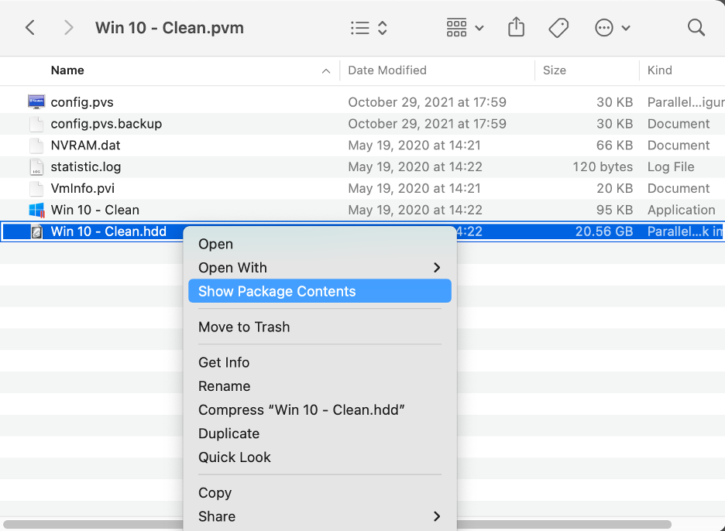Screen dimensions: 725x531
Task: Click the Log File kind cell
Action: click(671, 167)
